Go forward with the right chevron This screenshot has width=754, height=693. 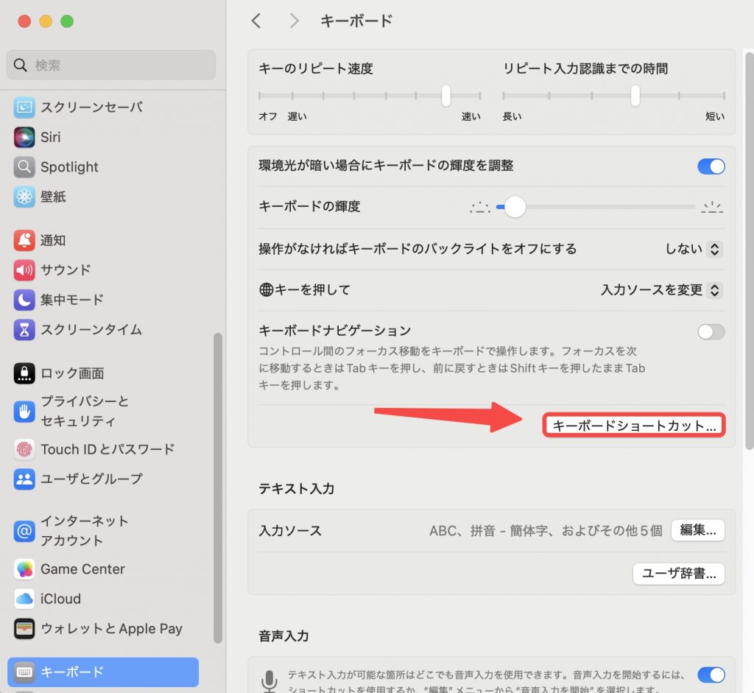coord(294,21)
